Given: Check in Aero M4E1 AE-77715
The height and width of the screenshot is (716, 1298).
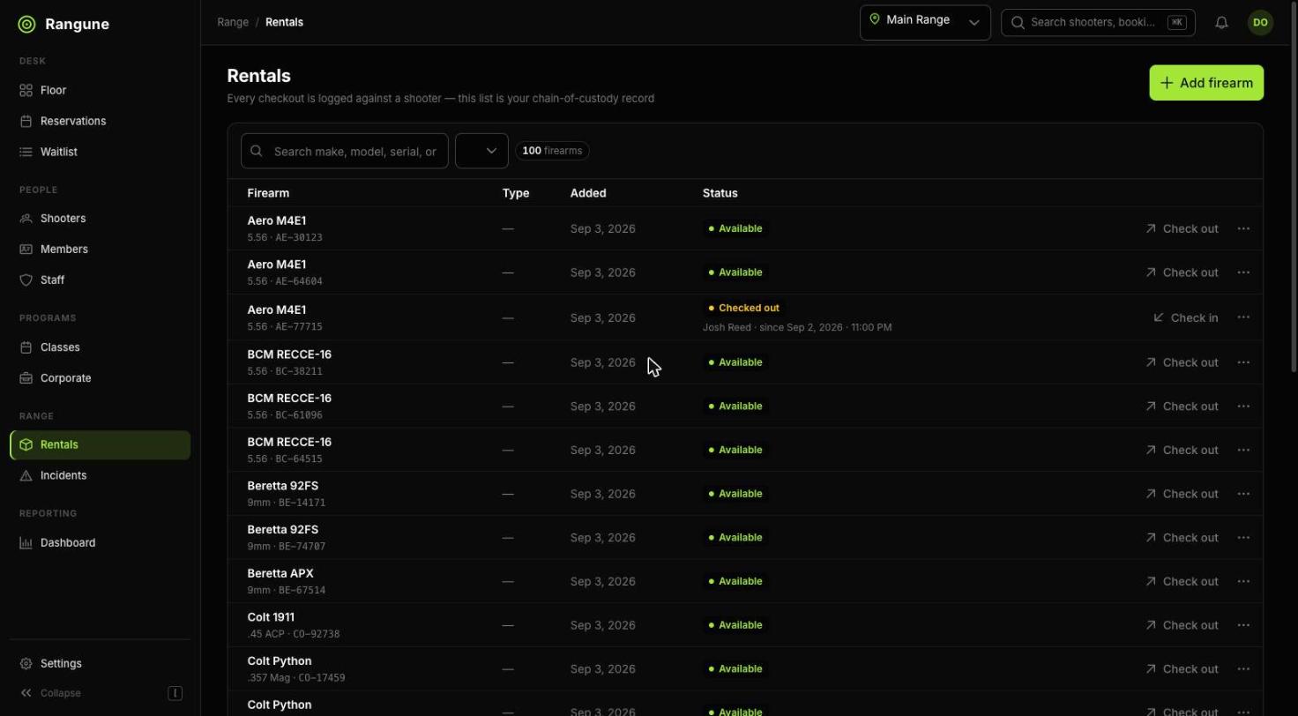Looking at the screenshot, I should click(1185, 317).
